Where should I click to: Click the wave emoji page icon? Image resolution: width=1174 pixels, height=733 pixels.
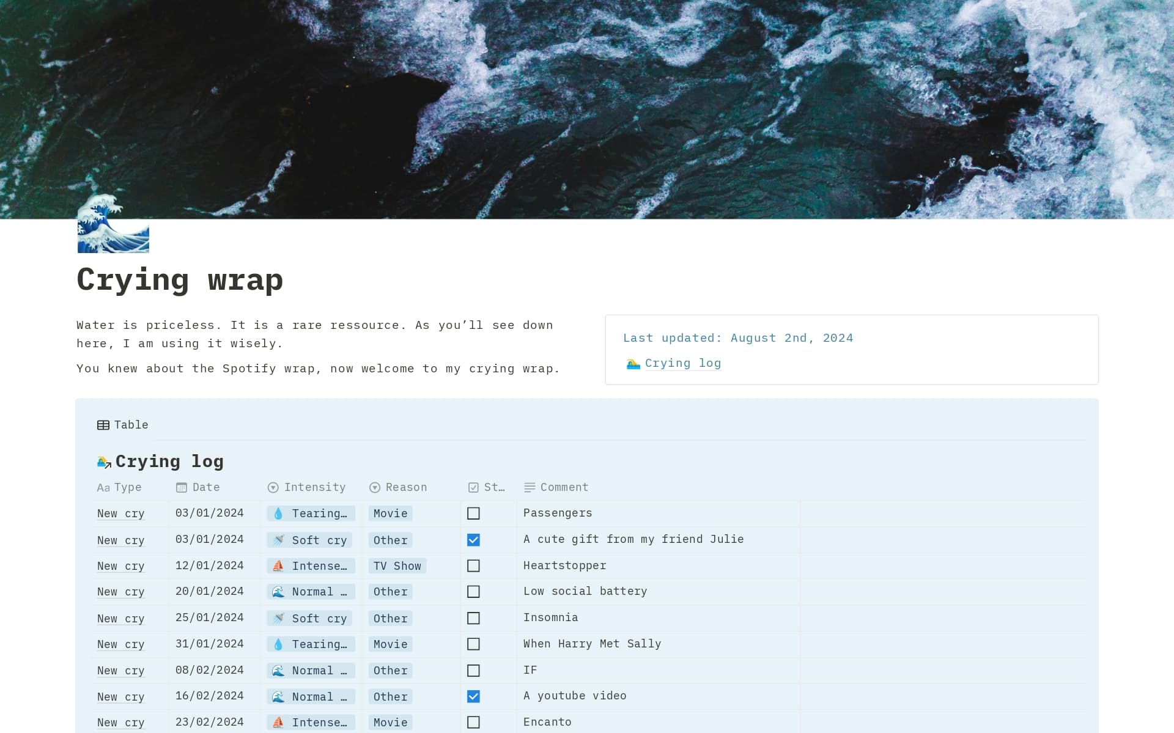click(x=113, y=224)
